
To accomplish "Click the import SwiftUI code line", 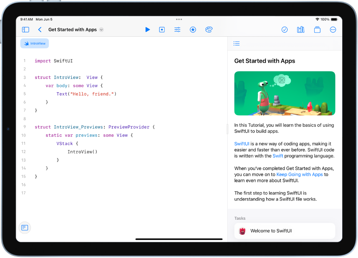I will click(54, 61).
